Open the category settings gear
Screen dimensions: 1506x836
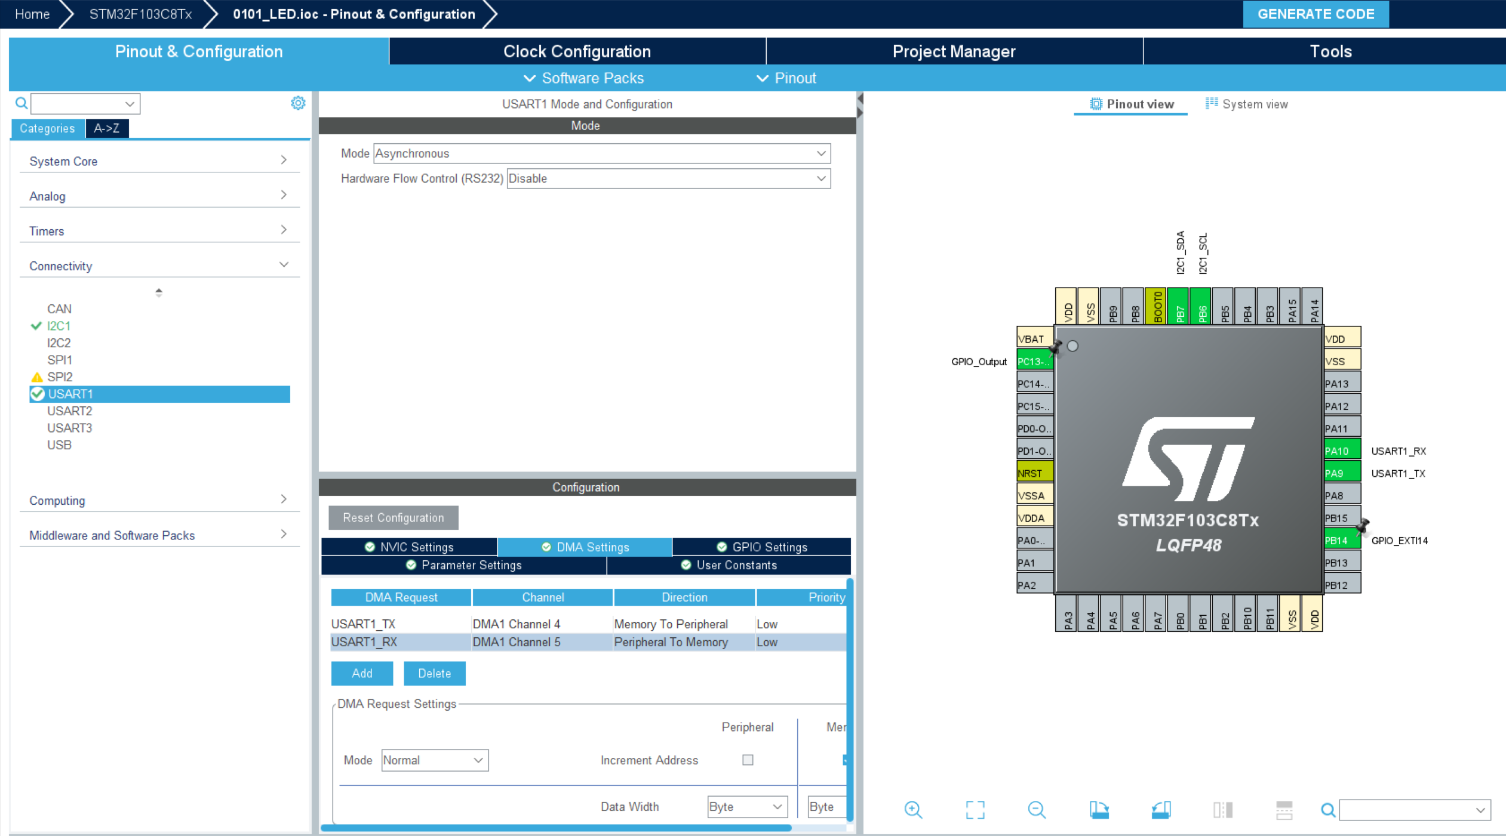[298, 103]
